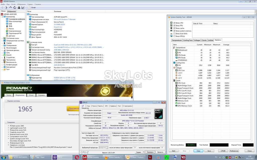Screen dimensions: 257x160
Task: Switch to Тесты tab in PCMark 7
Action: (x=9, y=95)
